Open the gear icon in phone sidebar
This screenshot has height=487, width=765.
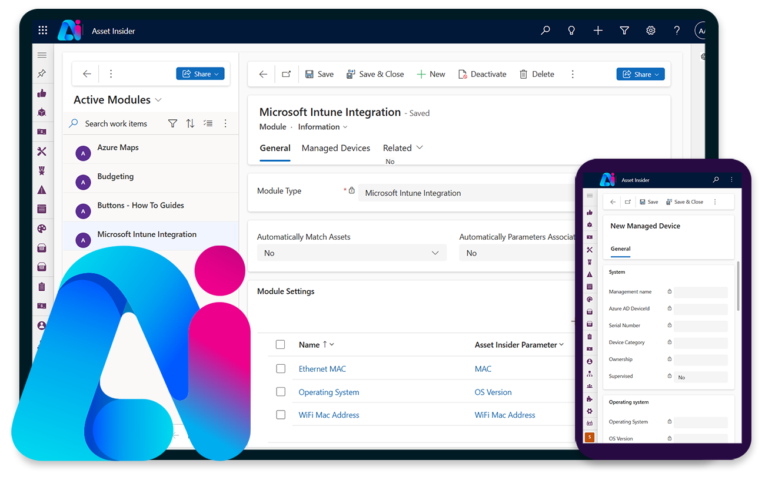point(590,411)
